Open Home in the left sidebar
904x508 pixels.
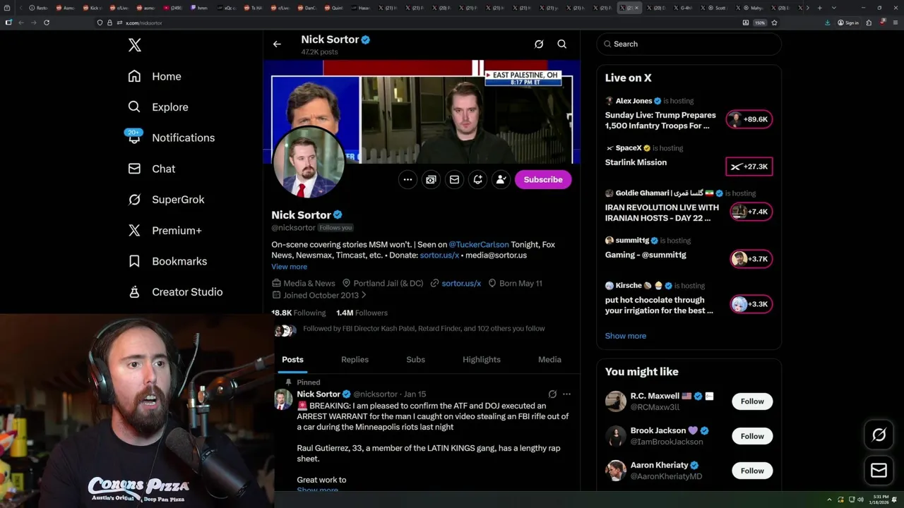coord(154,76)
